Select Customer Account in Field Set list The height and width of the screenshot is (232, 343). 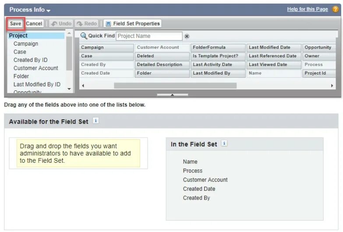coord(205,180)
